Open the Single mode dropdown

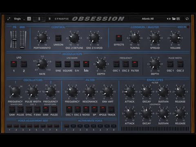tap(19, 19)
